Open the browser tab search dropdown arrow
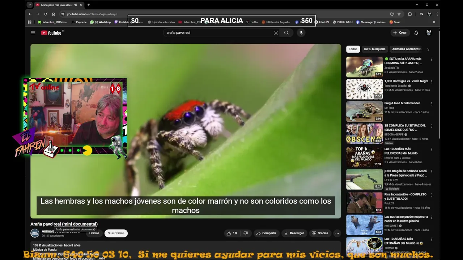 pyautogui.click(x=30, y=5)
